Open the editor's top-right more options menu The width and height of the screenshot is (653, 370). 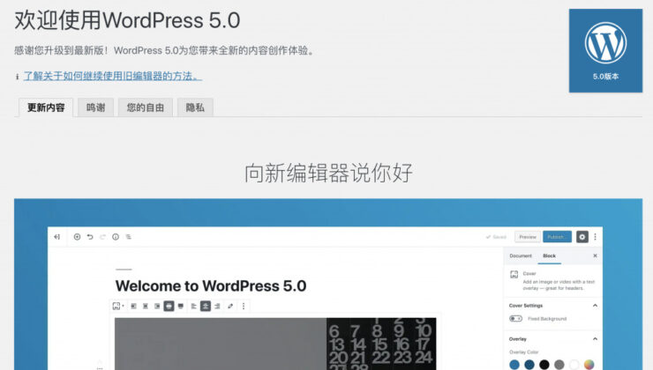(595, 237)
